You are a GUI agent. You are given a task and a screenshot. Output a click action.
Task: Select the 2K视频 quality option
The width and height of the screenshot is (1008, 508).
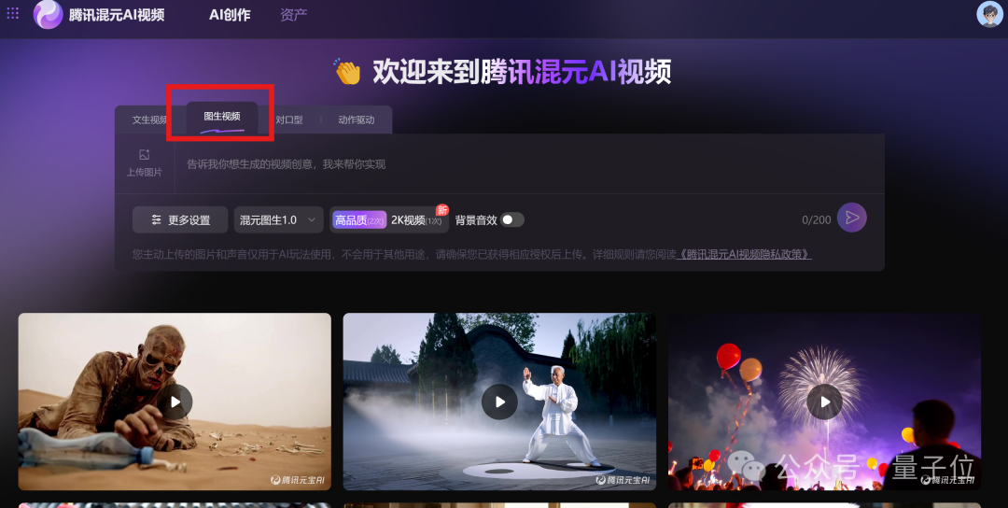416,220
